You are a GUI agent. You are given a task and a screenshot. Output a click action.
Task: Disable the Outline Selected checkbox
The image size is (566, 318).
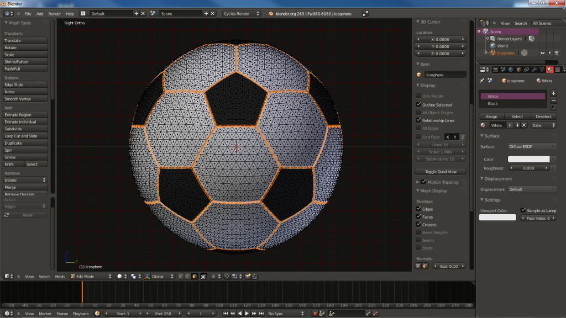pyautogui.click(x=418, y=104)
